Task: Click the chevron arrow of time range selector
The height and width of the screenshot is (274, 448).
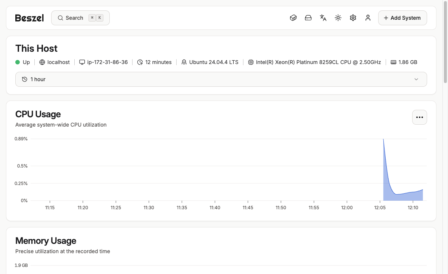Action: click(416, 79)
